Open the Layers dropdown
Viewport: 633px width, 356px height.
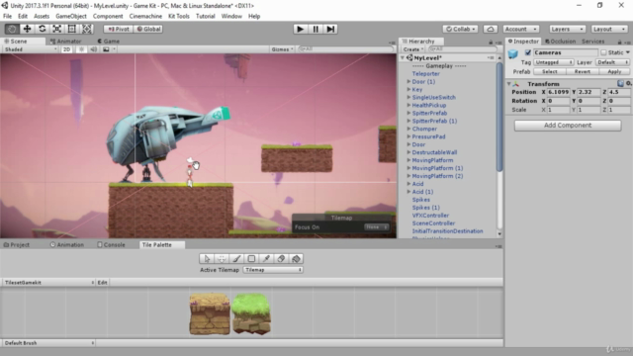pyautogui.click(x=567, y=29)
